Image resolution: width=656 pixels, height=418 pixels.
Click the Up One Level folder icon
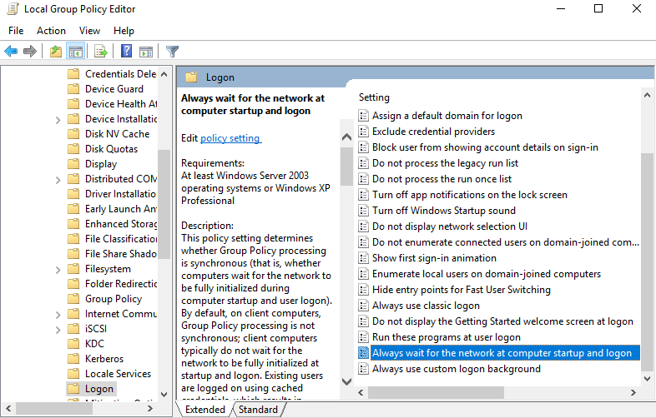tap(55, 52)
